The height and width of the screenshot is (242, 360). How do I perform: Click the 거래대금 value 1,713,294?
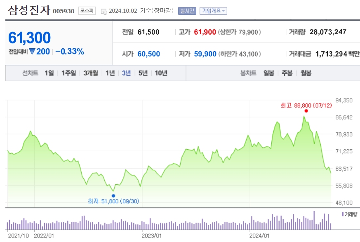(331, 54)
